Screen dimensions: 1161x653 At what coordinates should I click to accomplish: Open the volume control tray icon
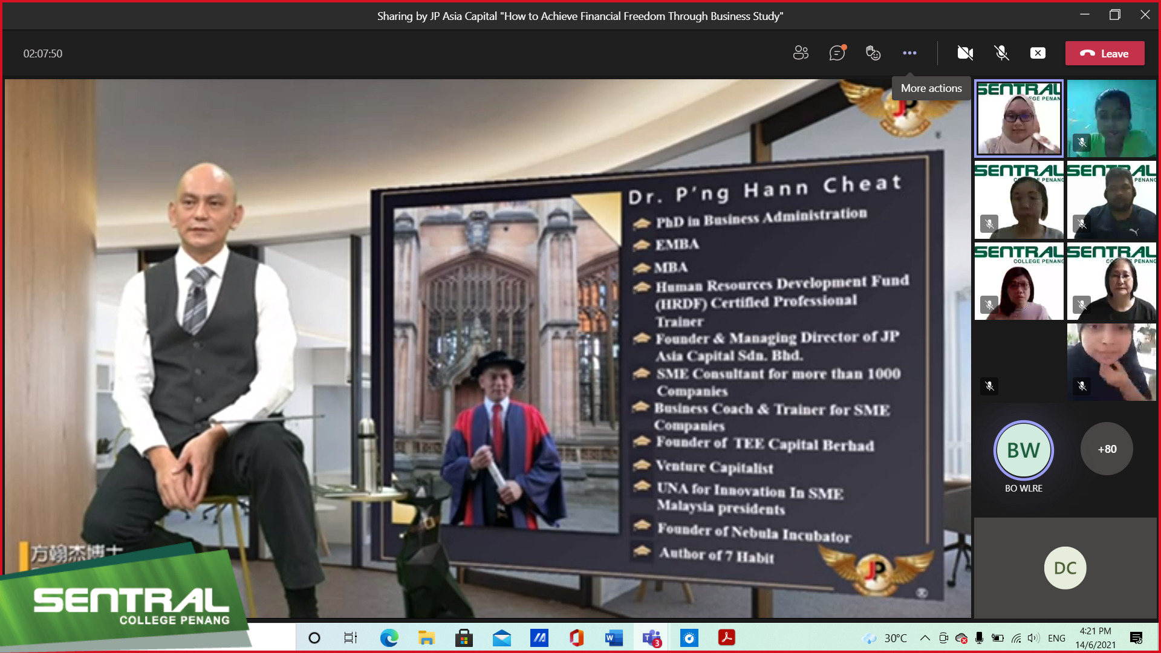coord(1033,638)
